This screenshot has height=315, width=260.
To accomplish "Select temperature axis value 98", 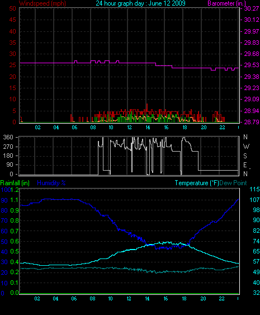I will (x=256, y=210).
